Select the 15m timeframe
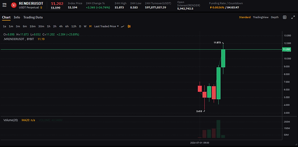Image resolution: width=298 pixels, height=147 pixels. click(33, 26)
